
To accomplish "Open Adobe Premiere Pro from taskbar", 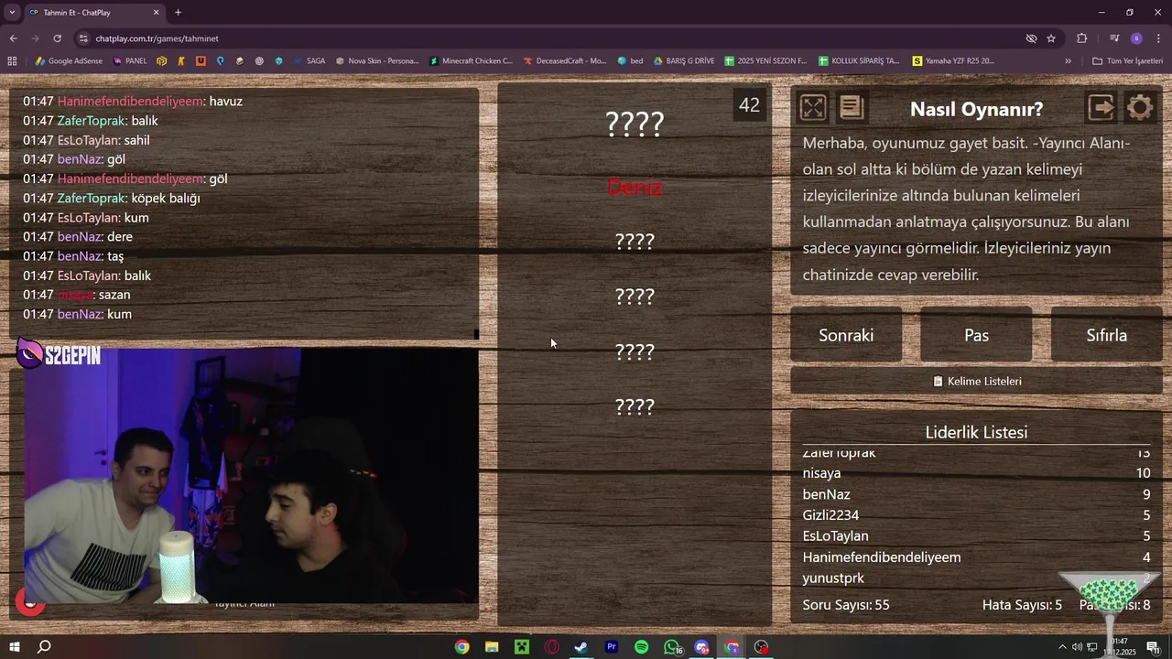I will coord(612,647).
